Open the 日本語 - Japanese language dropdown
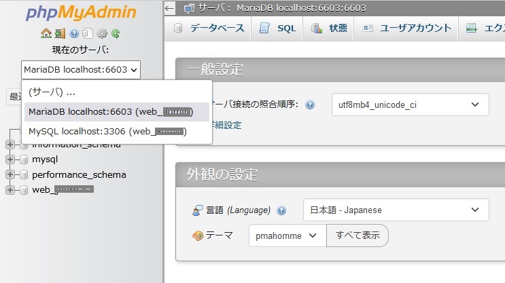Image resolution: width=505 pixels, height=283 pixels. [x=396, y=210]
